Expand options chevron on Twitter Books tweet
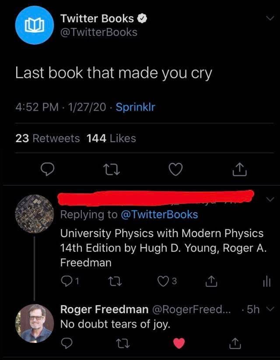The height and width of the screenshot is (360, 280). coord(270,18)
